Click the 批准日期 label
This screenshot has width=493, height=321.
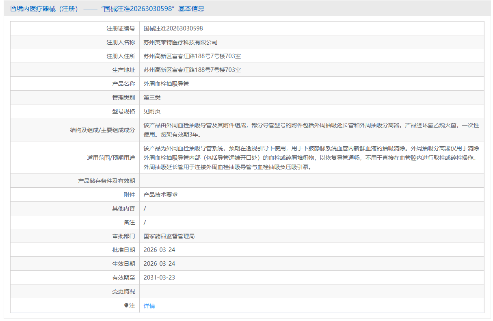pos(123,250)
